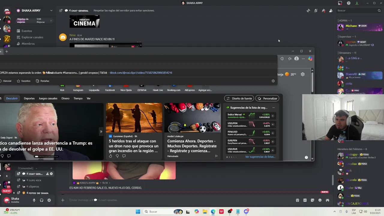
Task: Open pinned messages in Discord header
Action: click(x=323, y=10)
